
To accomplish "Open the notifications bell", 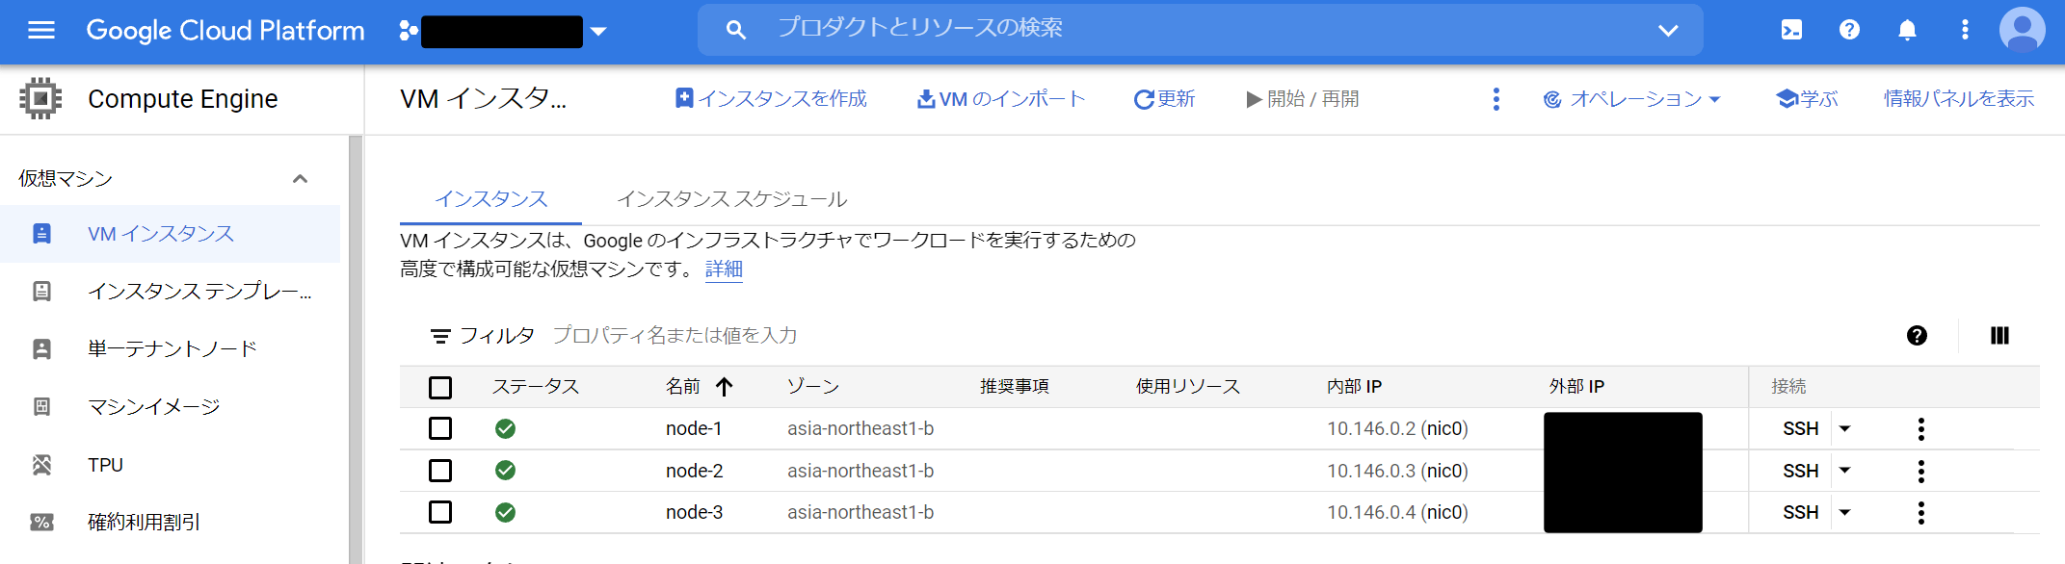I will [1907, 30].
